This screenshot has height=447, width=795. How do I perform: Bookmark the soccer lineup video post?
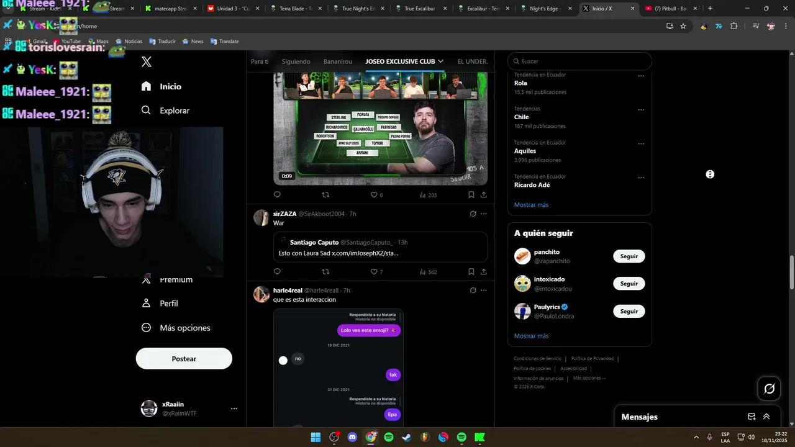471,194
